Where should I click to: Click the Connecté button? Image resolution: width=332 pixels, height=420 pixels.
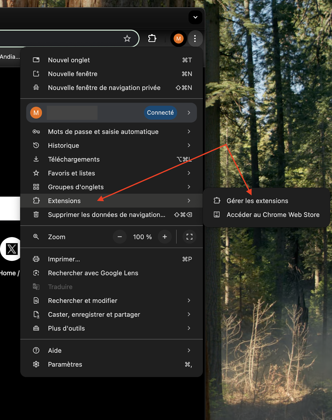[x=160, y=113]
